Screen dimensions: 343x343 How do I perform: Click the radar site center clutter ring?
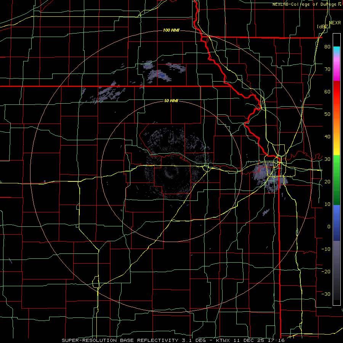pos(173,172)
